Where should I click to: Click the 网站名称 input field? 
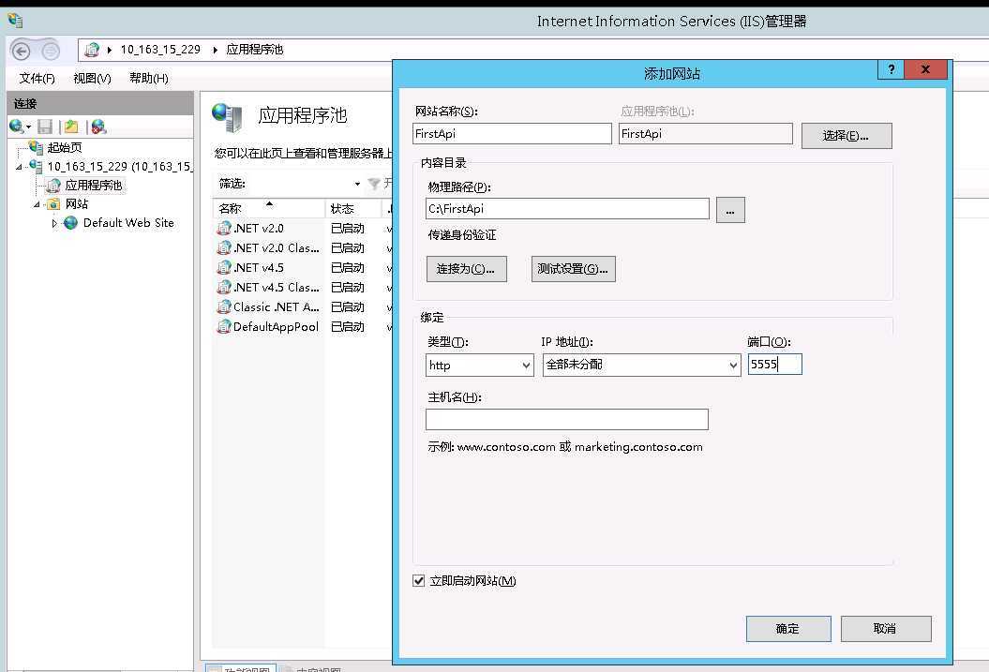coord(512,134)
